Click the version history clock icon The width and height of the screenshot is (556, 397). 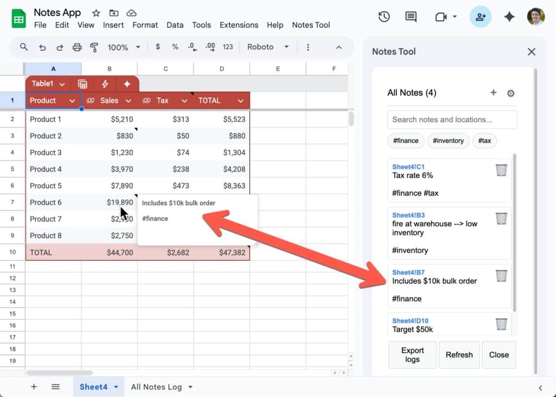pyautogui.click(x=384, y=17)
